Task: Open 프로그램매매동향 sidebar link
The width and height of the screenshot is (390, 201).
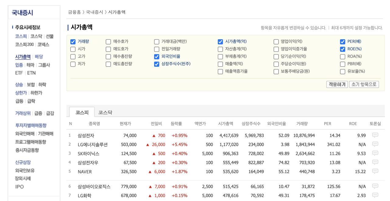Action: [31, 142]
